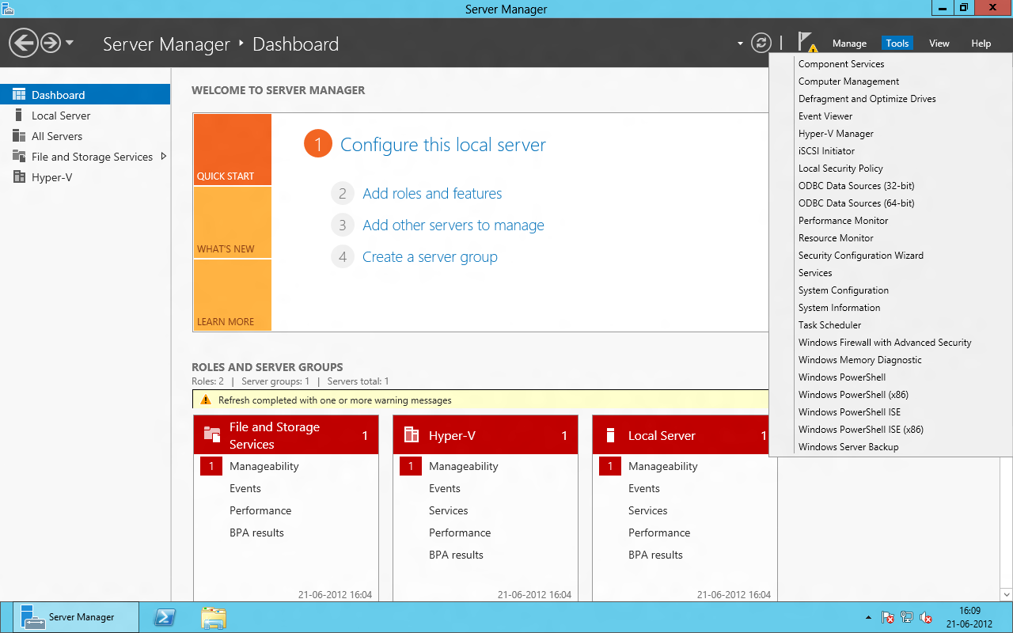Click Manageability alert badge in Hyper-V tile
This screenshot has width=1013, height=633.
(x=411, y=466)
